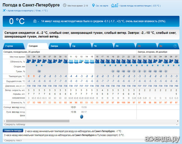Collapse the news text via Свернуть текст
This screenshot has height=144, width=182.
13,140
